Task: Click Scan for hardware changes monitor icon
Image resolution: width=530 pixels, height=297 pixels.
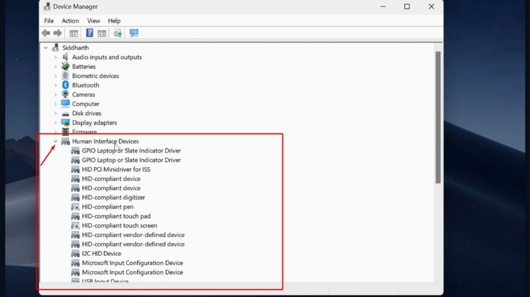Action: pyautogui.click(x=134, y=33)
